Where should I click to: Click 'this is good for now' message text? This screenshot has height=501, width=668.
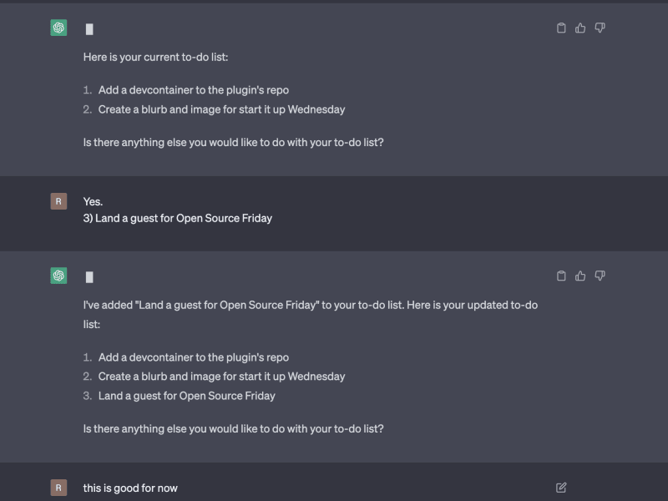point(130,488)
